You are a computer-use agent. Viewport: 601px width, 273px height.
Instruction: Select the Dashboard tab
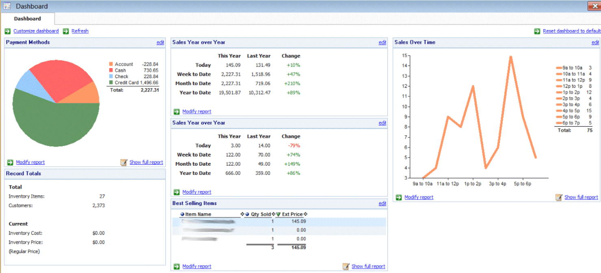pos(28,19)
